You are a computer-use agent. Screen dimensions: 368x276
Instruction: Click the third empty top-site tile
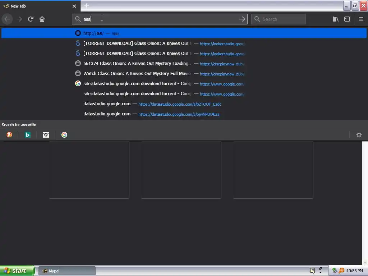pos(273,170)
